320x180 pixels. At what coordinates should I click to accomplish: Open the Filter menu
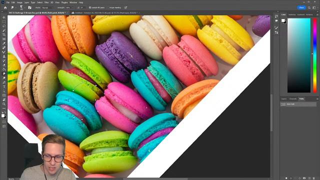46,2
